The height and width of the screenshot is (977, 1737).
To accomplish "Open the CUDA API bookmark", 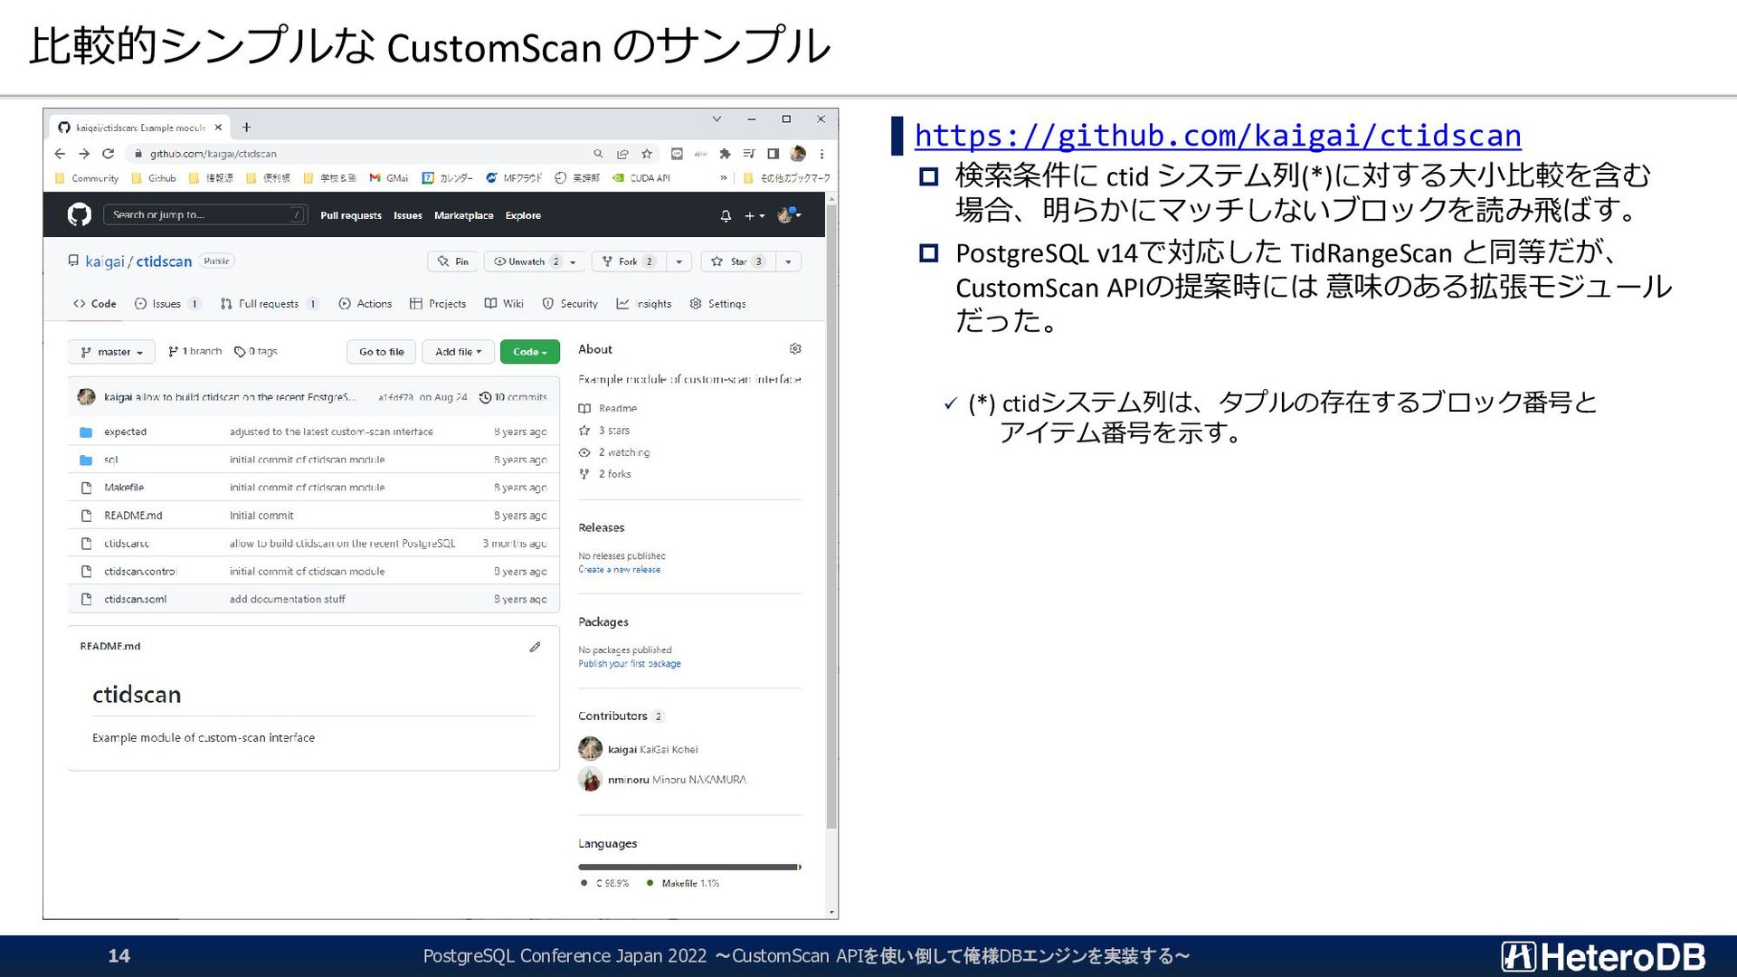I will 641,178.
